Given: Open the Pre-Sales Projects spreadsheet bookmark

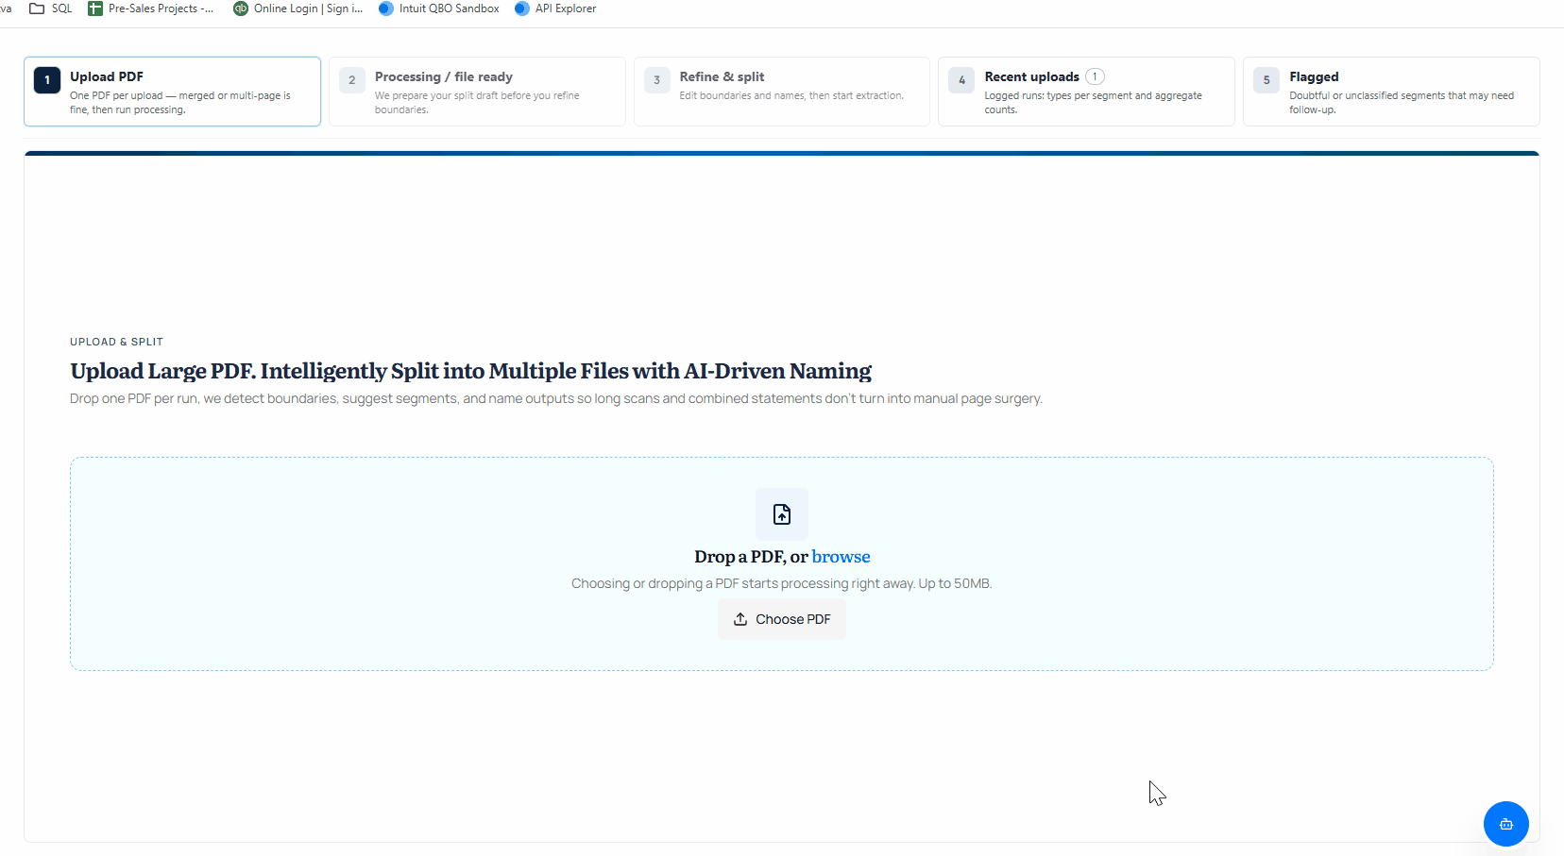Looking at the screenshot, I should 149,8.
